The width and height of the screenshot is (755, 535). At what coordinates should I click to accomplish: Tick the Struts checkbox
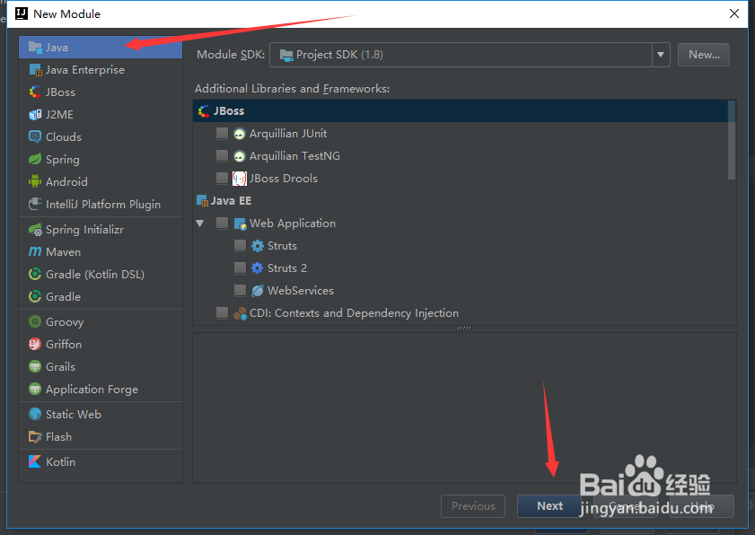pos(240,246)
